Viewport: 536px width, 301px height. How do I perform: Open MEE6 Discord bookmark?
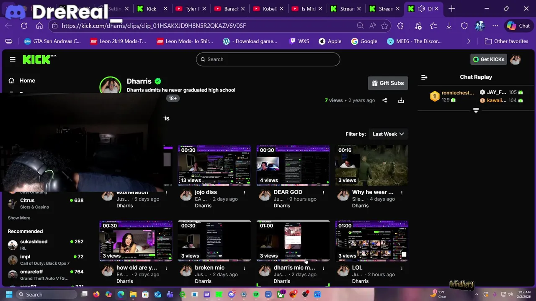click(414, 41)
